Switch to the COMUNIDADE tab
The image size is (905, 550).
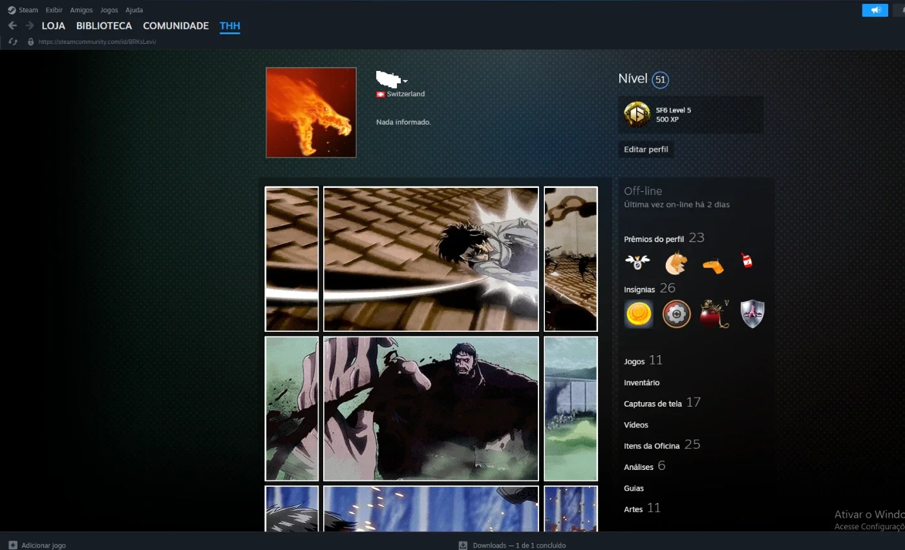(x=176, y=26)
